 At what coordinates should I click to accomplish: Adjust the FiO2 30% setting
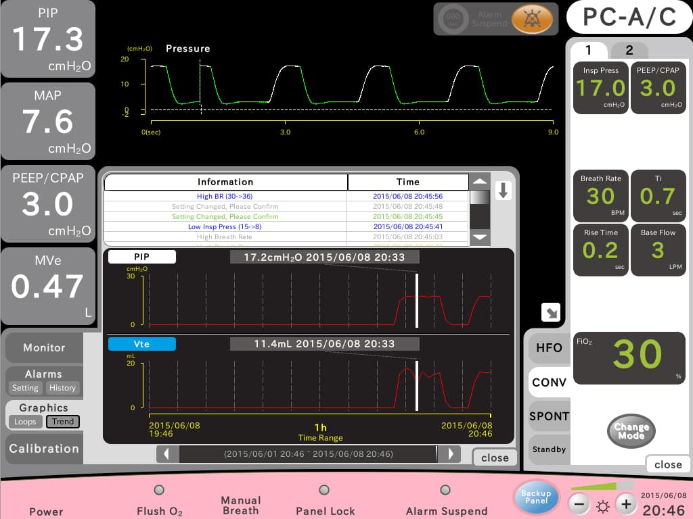click(x=629, y=358)
